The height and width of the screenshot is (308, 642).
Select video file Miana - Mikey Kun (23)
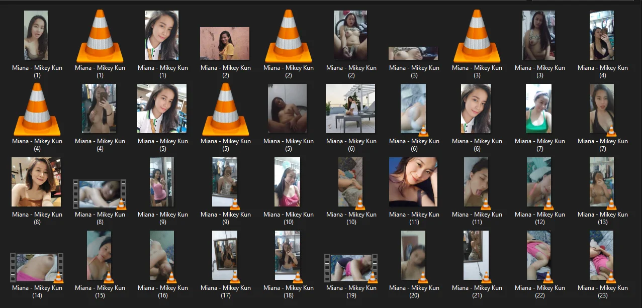point(603,256)
